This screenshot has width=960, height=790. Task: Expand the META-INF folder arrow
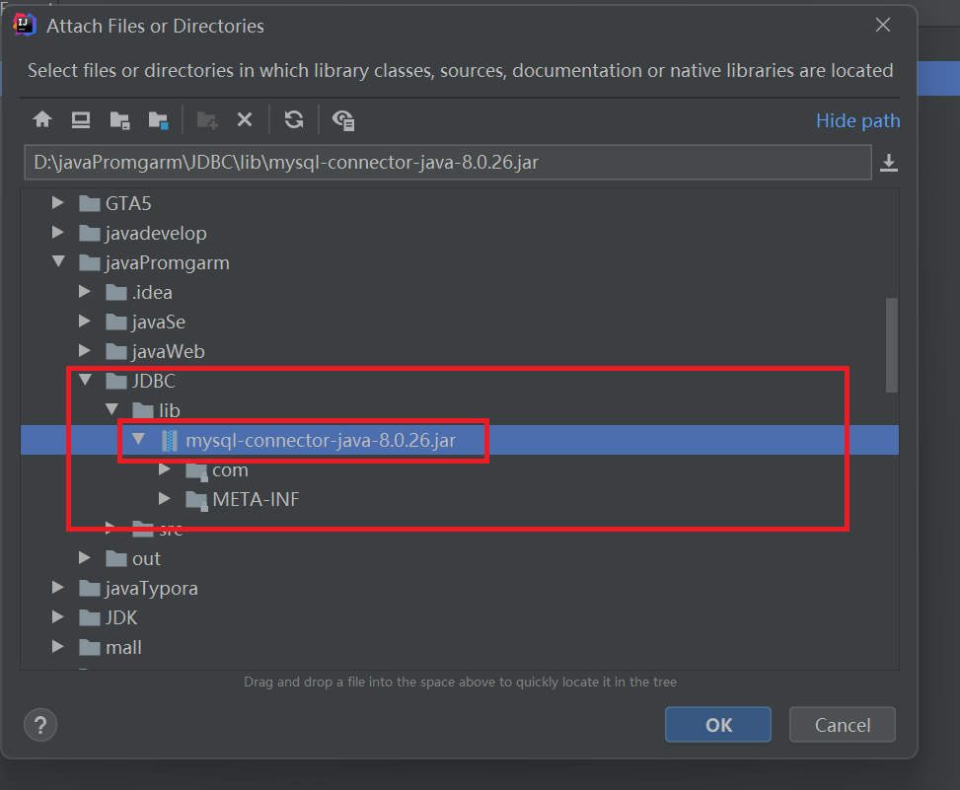pyautogui.click(x=165, y=500)
